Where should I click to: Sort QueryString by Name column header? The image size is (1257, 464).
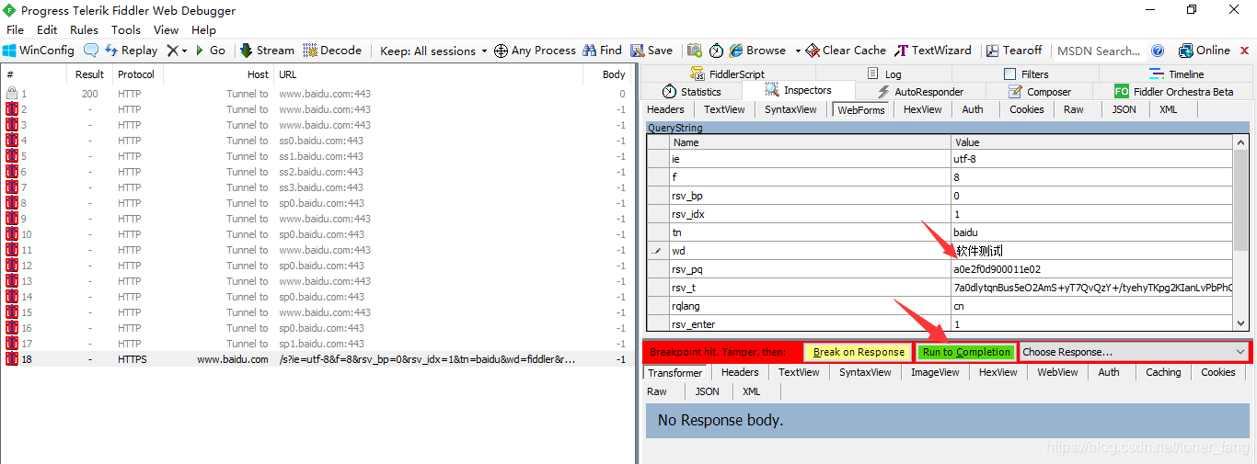(810, 142)
